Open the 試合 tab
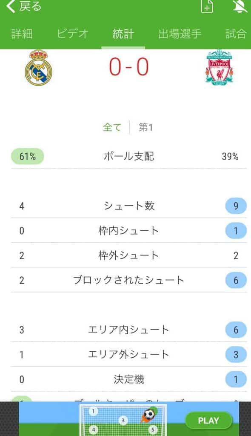 click(236, 34)
